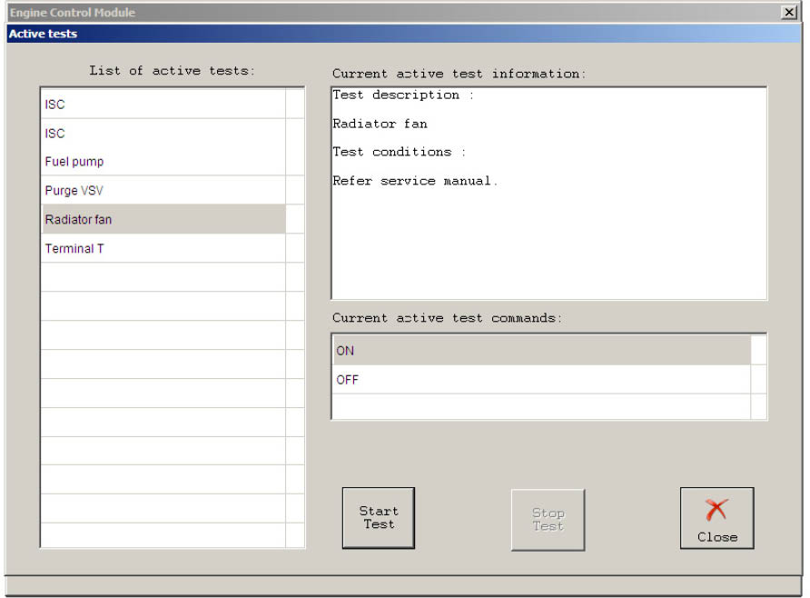Click narrow side cell next to ON command
Screen dimensions: 810x598
[759, 351]
